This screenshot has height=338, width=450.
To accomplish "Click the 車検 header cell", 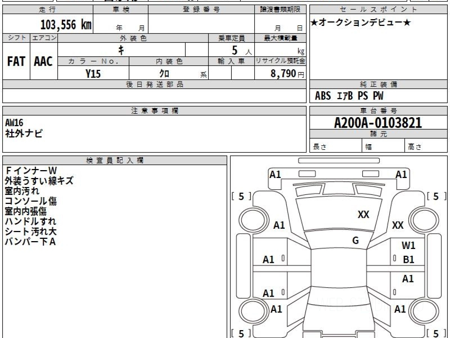I will coord(121,10).
